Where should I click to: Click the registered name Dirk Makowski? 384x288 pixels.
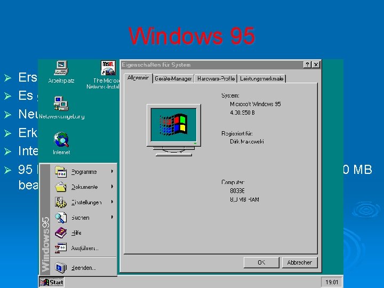pyautogui.click(x=246, y=141)
